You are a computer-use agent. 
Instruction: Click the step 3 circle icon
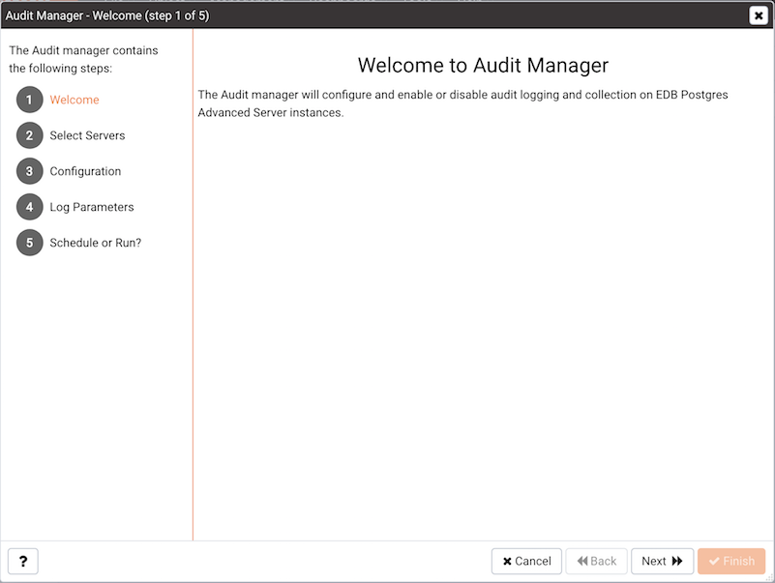29,171
